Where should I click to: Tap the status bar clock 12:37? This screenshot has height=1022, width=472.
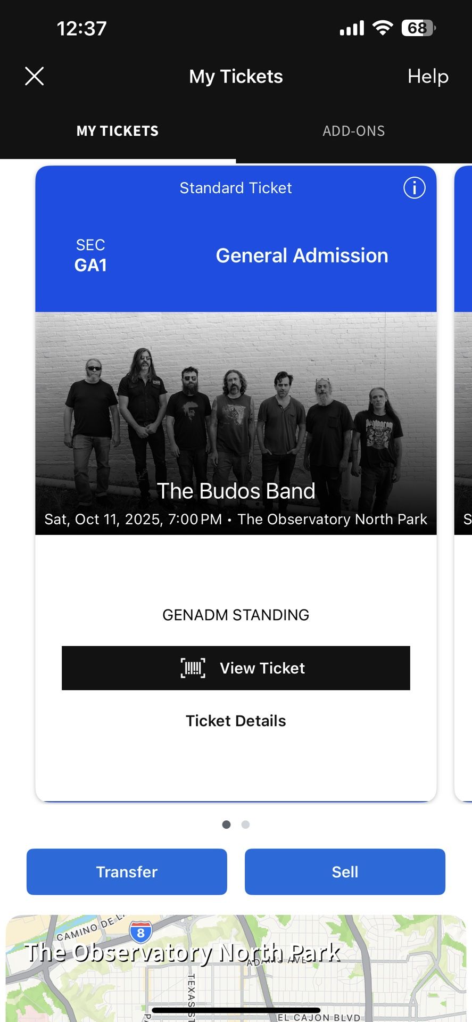click(x=81, y=28)
